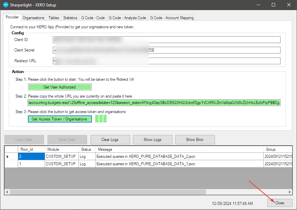
Task: Click the Close button at bottom right
Action: click(280, 203)
